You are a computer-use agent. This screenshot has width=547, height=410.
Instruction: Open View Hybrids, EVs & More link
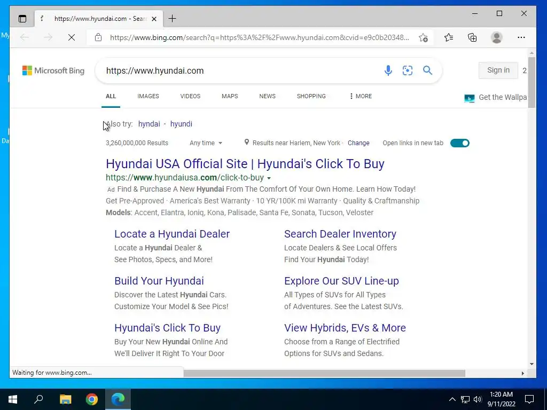[x=345, y=328]
